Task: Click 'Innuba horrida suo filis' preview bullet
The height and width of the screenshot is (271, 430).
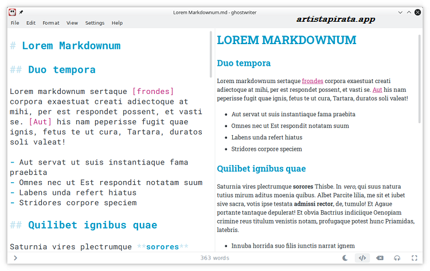Action: coord(293,246)
